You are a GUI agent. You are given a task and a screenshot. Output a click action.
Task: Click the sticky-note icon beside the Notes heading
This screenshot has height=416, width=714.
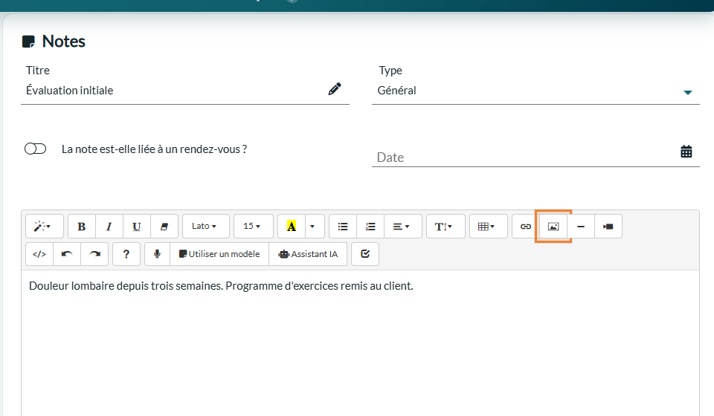28,42
